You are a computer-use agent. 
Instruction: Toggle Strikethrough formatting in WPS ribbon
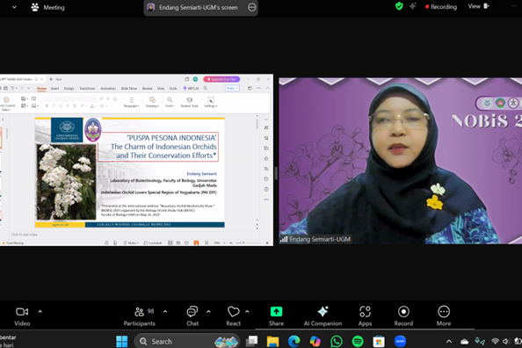click(x=75, y=106)
